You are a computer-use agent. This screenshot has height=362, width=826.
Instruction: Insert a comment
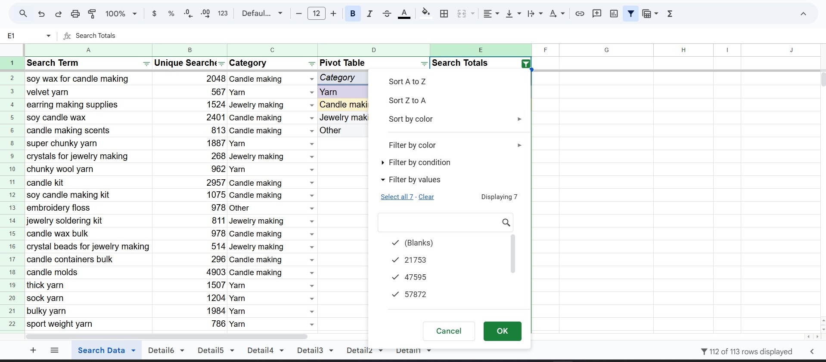click(x=597, y=14)
